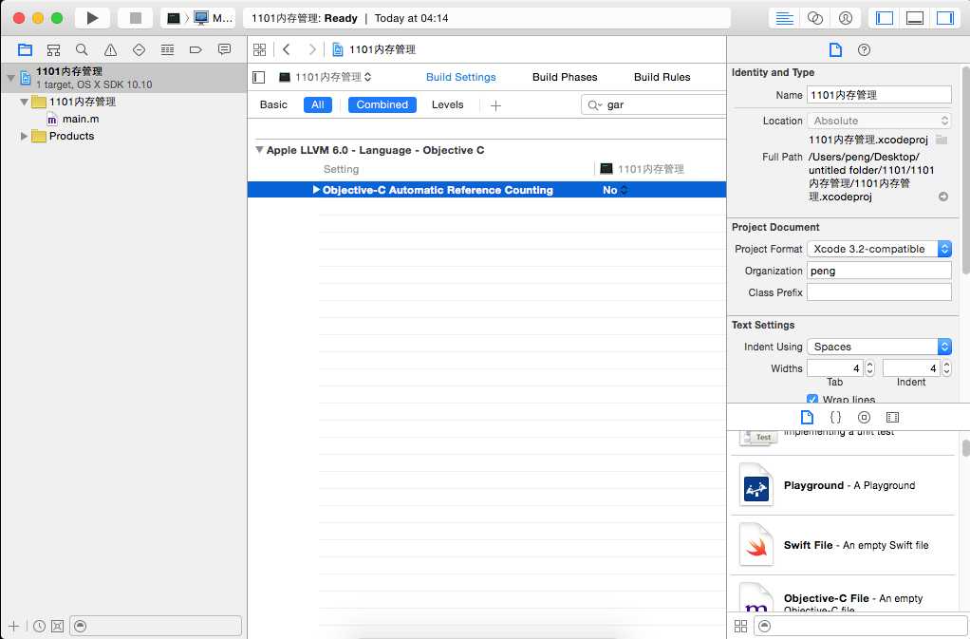Viewport: 970px width, 639px height.
Task: Open the Location dropdown
Action: pyautogui.click(x=879, y=121)
